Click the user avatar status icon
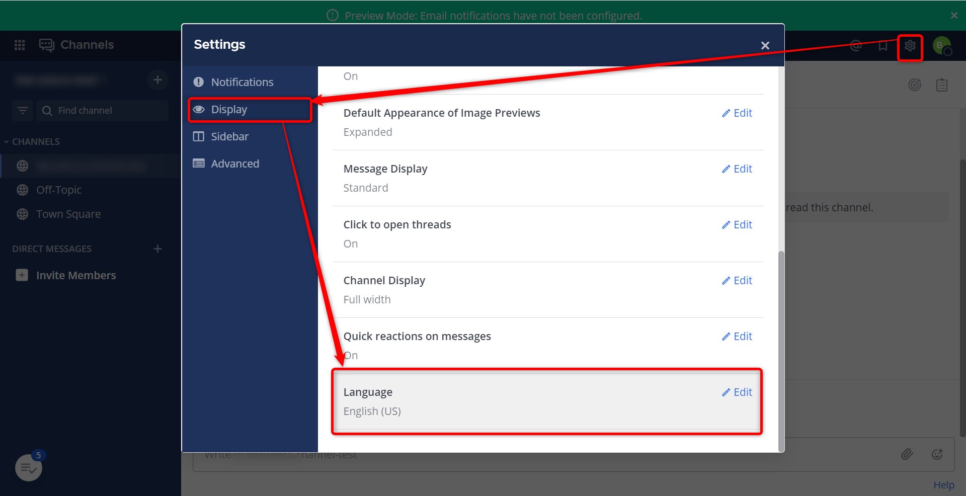Viewport: 966px width, 496px height. [942, 46]
